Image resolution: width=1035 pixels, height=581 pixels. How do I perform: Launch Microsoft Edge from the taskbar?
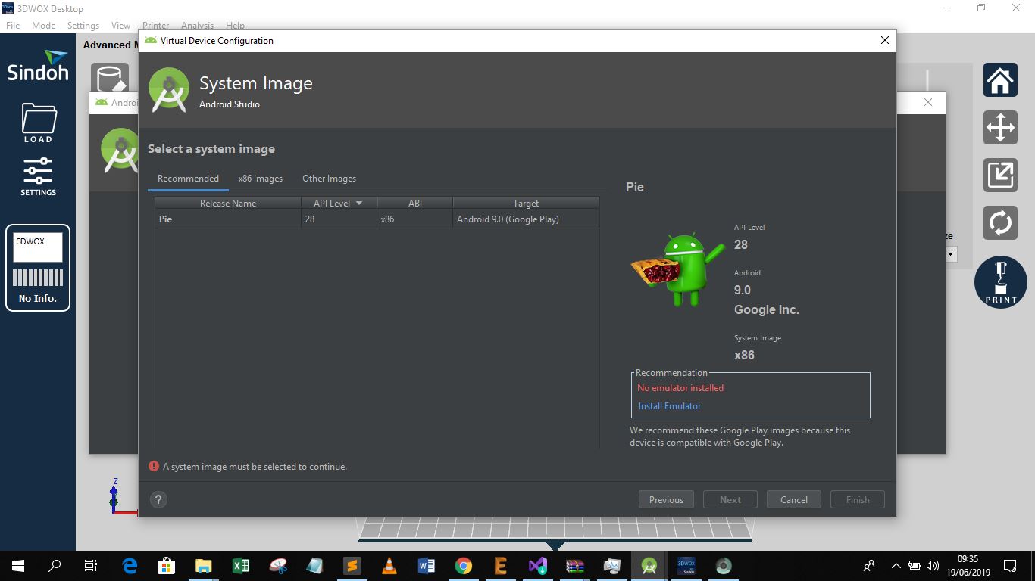(130, 566)
